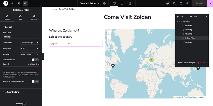
Task: Expand the last Container in Structure
Action: 179,42
